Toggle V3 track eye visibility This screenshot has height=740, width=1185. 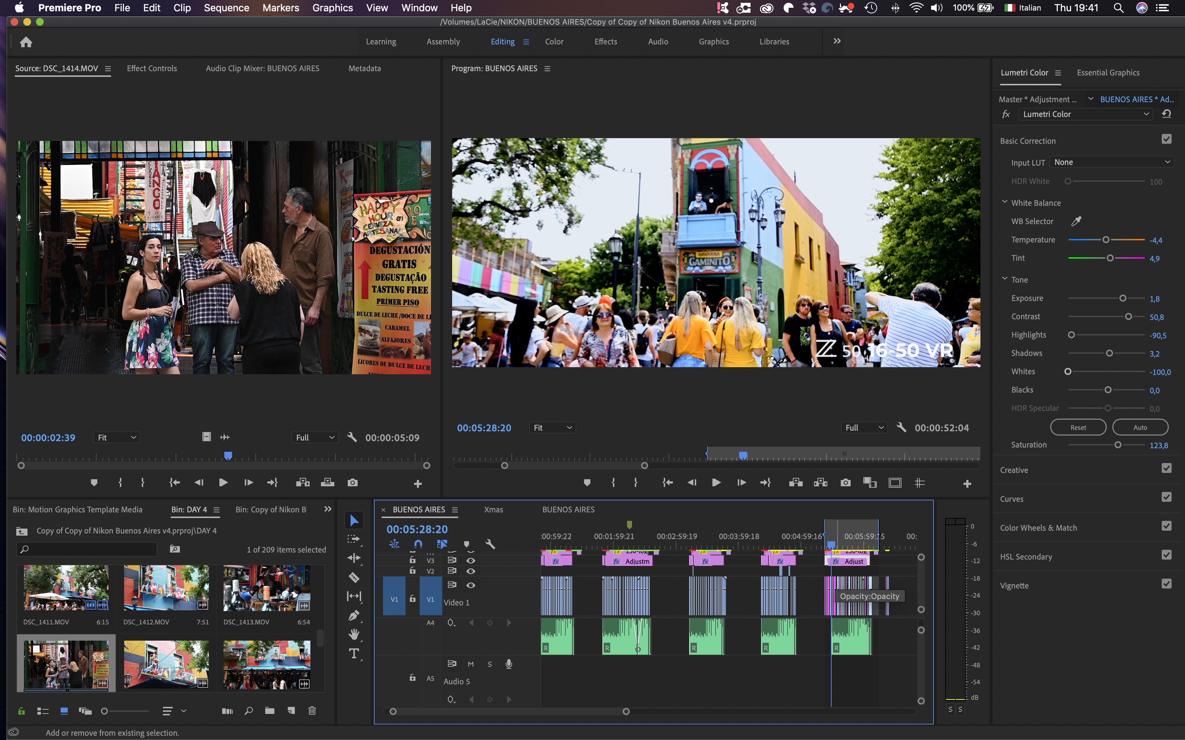pos(470,560)
